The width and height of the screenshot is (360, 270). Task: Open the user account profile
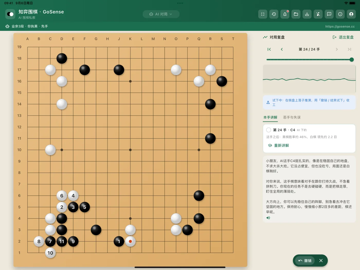tap(351, 14)
